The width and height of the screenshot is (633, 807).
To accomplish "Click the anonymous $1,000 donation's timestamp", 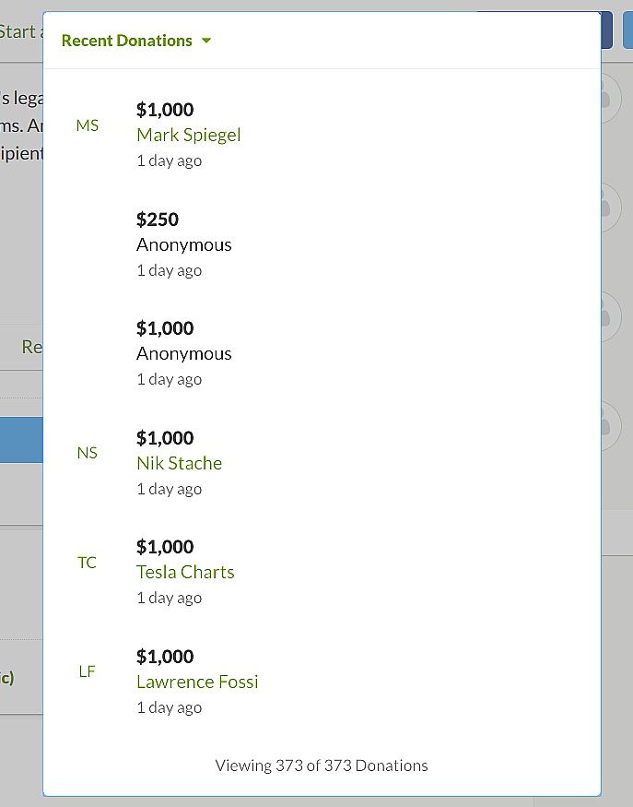I will tap(170, 380).
